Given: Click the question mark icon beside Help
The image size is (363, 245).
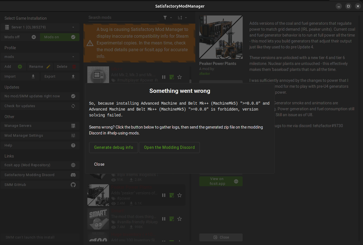Looking at the screenshot, I should point(73,145).
